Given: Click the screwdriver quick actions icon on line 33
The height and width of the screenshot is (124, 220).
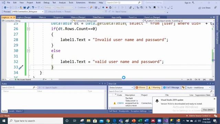Looking at the screenshot, I should [x=21, y=68].
